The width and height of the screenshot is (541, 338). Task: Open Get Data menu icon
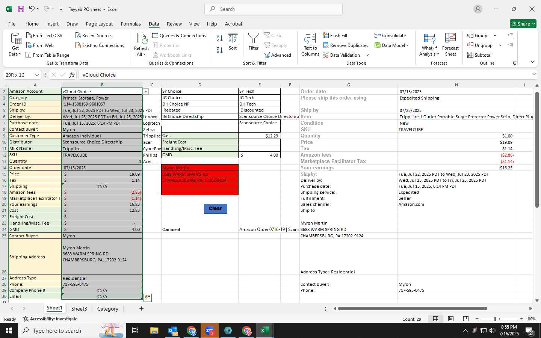(x=15, y=44)
